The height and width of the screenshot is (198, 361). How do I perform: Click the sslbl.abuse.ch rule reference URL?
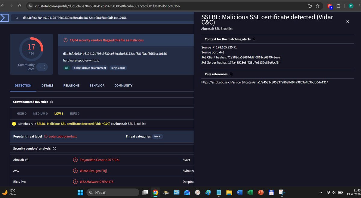[x=264, y=82]
